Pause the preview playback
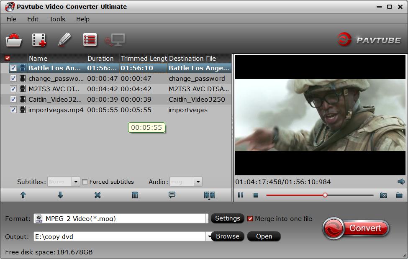 241,195
